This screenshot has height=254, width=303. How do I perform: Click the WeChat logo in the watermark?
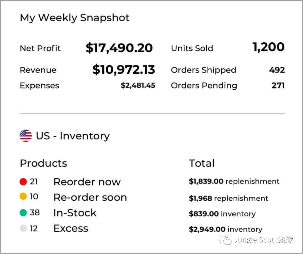[x=225, y=240]
